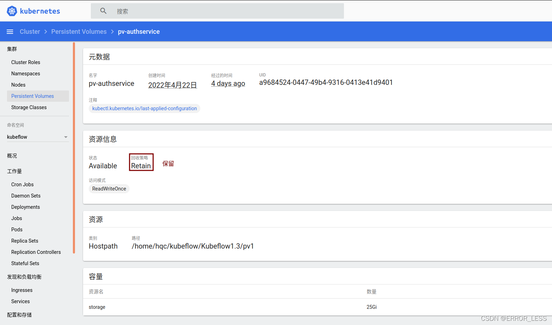Select Persistent Volumes sidebar item
The width and height of the screenshot is (552, 325).
click(38, 96)
